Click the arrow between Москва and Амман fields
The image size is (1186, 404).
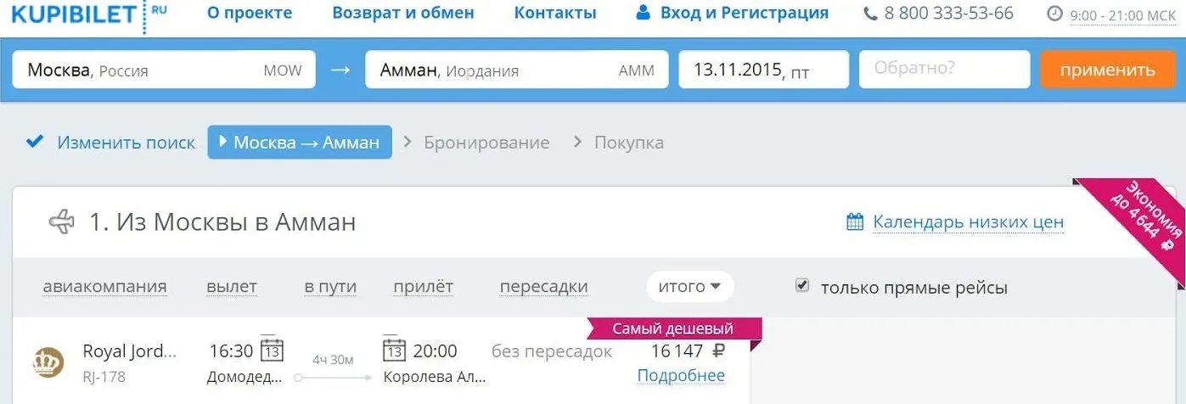(x=340, y=70)
